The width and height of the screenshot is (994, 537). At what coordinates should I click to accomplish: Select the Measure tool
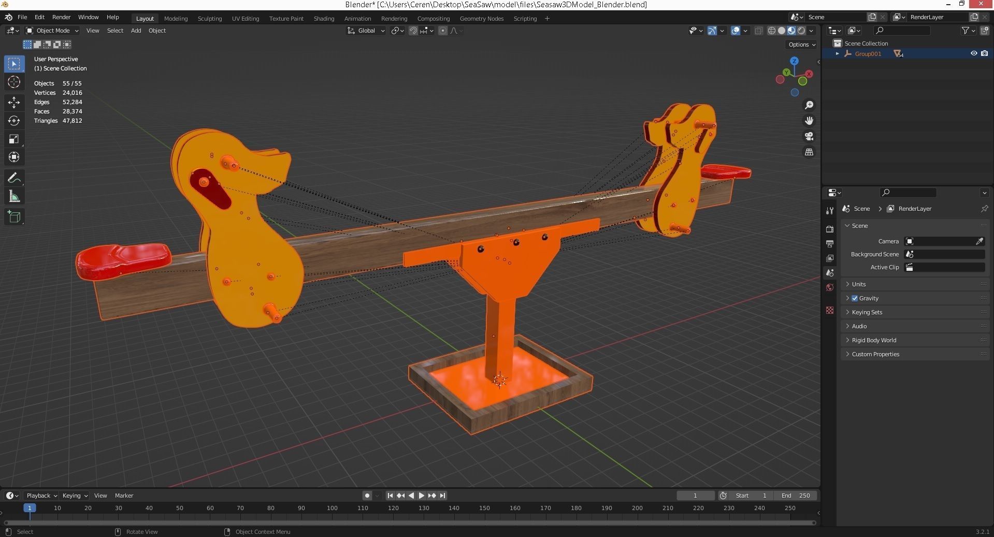[14, 196]
